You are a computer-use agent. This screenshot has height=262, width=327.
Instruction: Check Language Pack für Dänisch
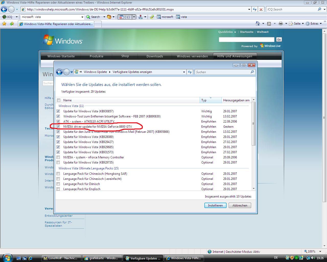pos(58,184)
